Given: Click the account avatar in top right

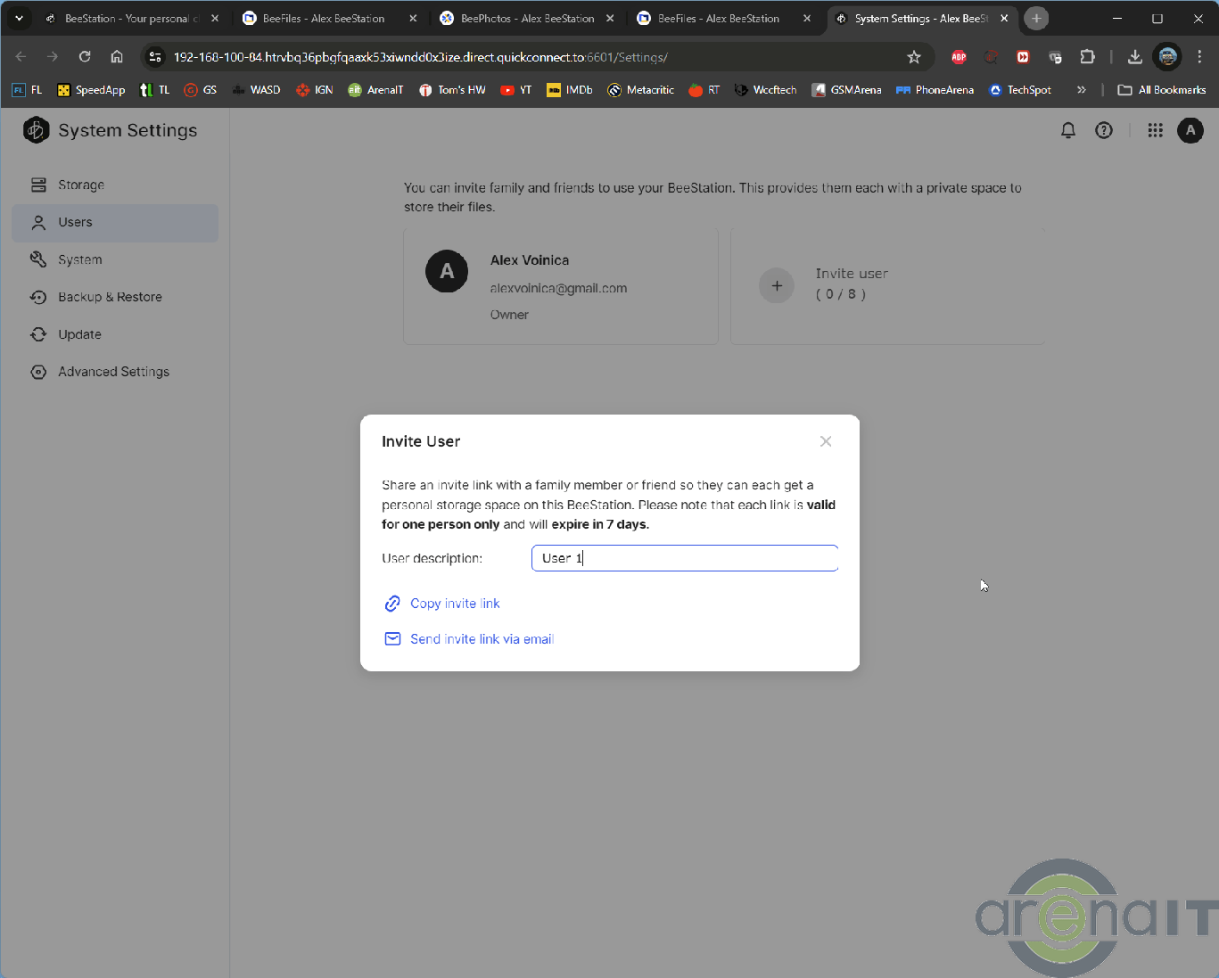Looking at the screenshot, I should [x=1190, y=131].
